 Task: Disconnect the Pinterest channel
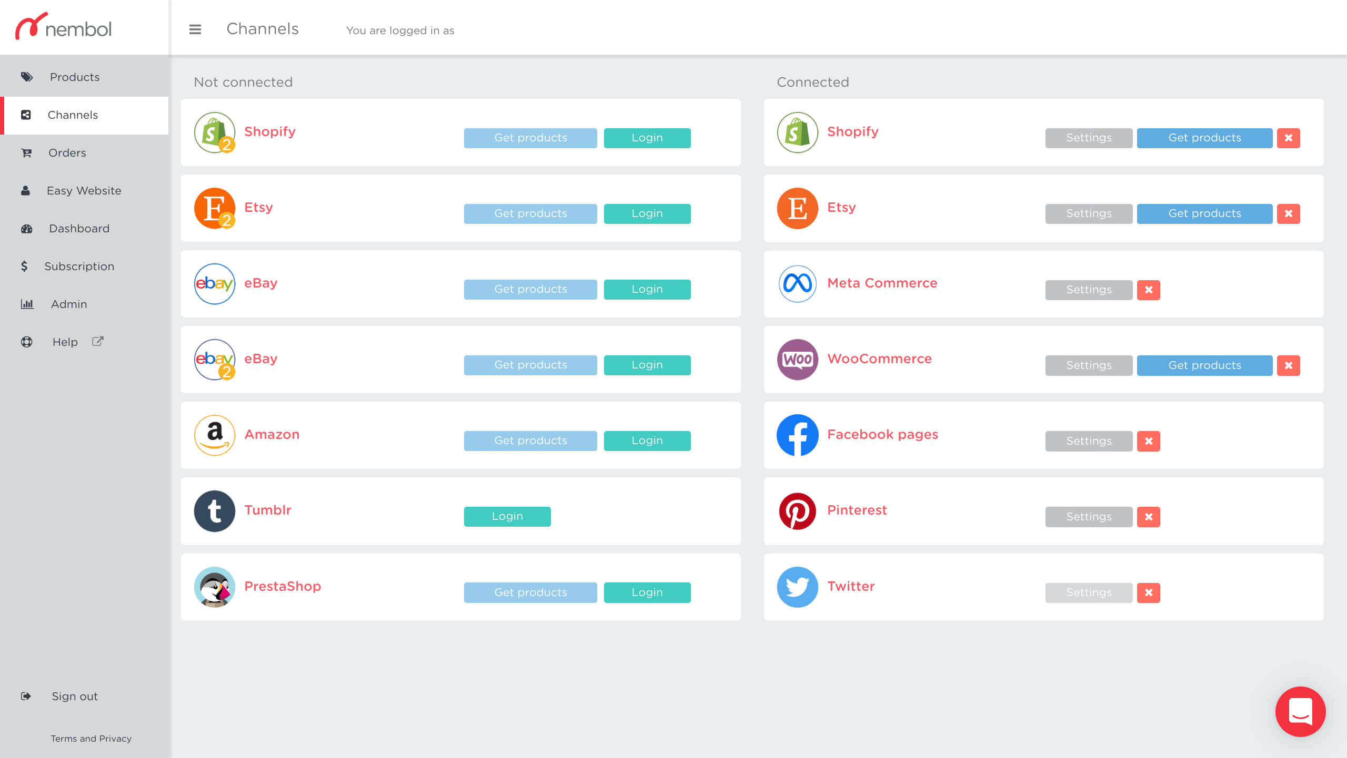(x=1148, y=517)
